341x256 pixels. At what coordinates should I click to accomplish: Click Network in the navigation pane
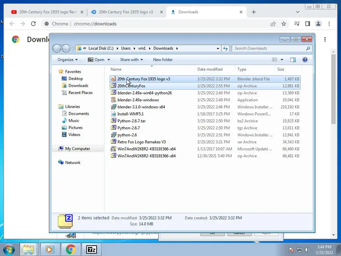coord(73,163)
